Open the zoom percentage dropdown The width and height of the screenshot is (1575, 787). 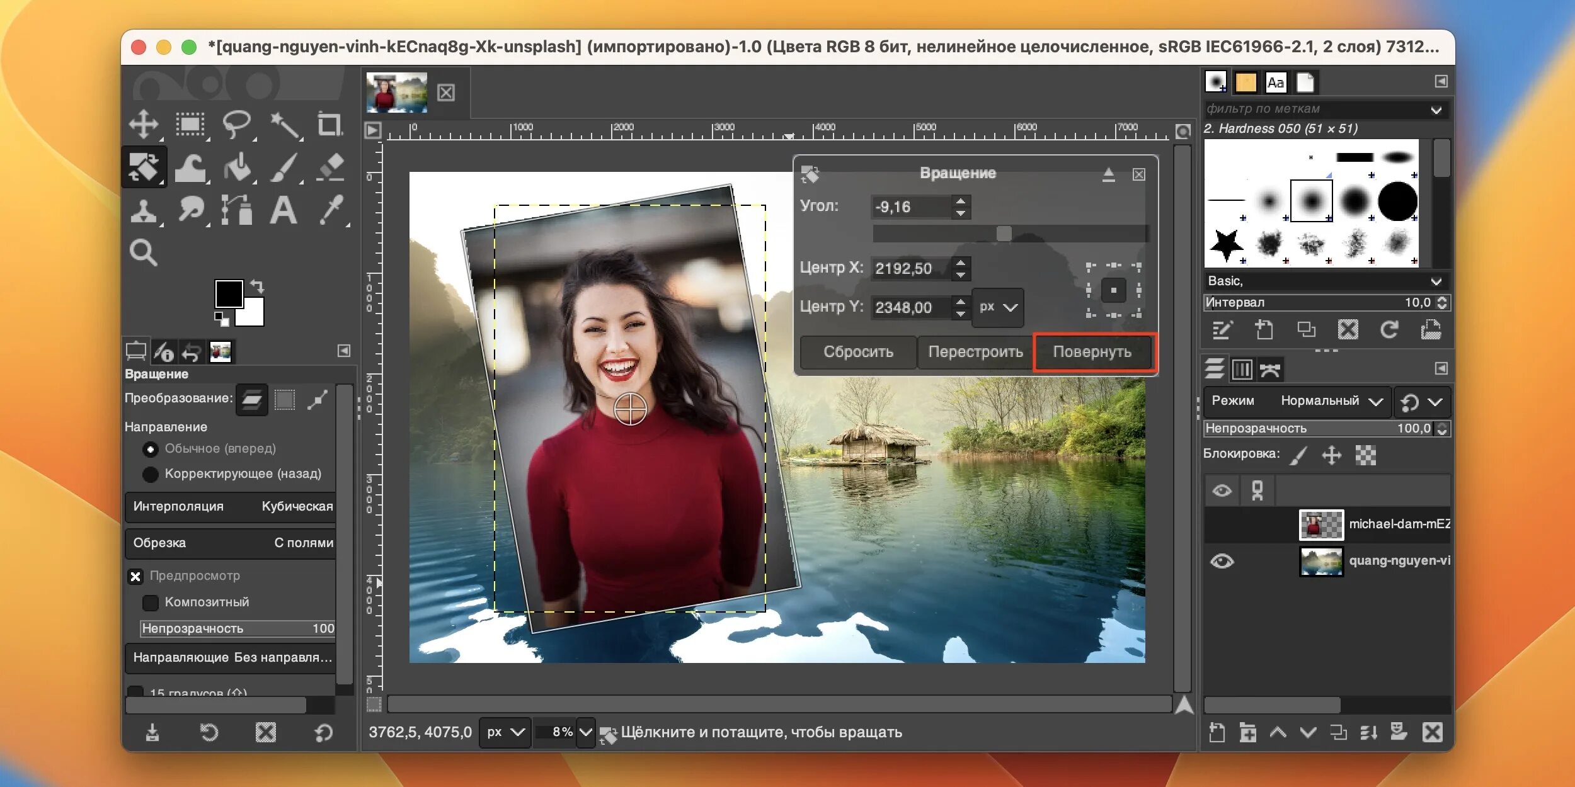coord(585,732)
